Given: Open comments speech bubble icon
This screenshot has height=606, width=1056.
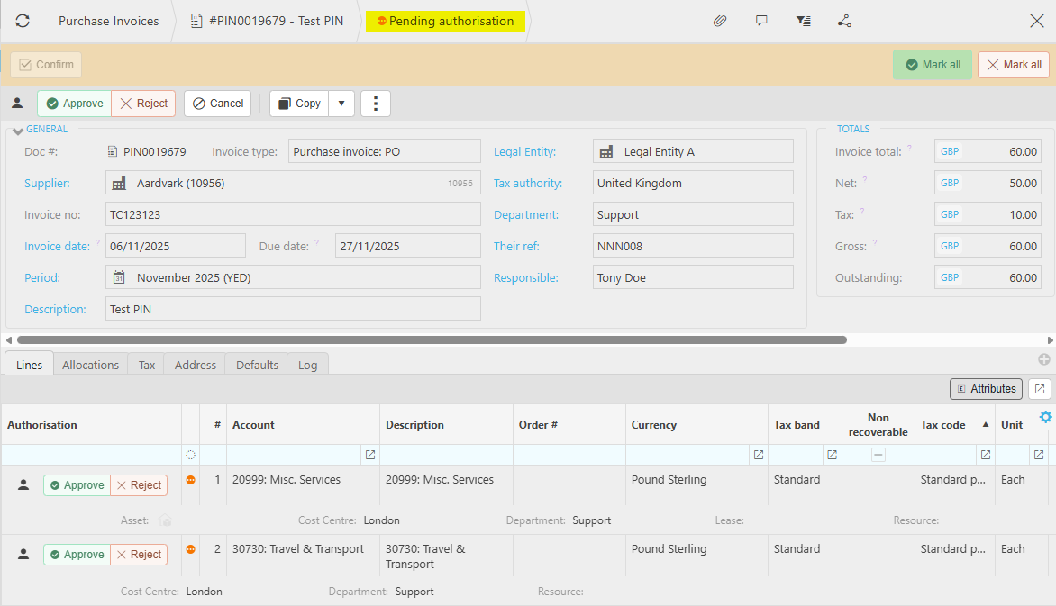Looking at the screenshot, I should click(761, 21).
